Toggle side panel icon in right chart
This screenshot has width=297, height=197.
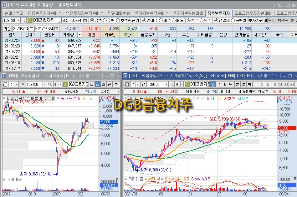(127, 84)
